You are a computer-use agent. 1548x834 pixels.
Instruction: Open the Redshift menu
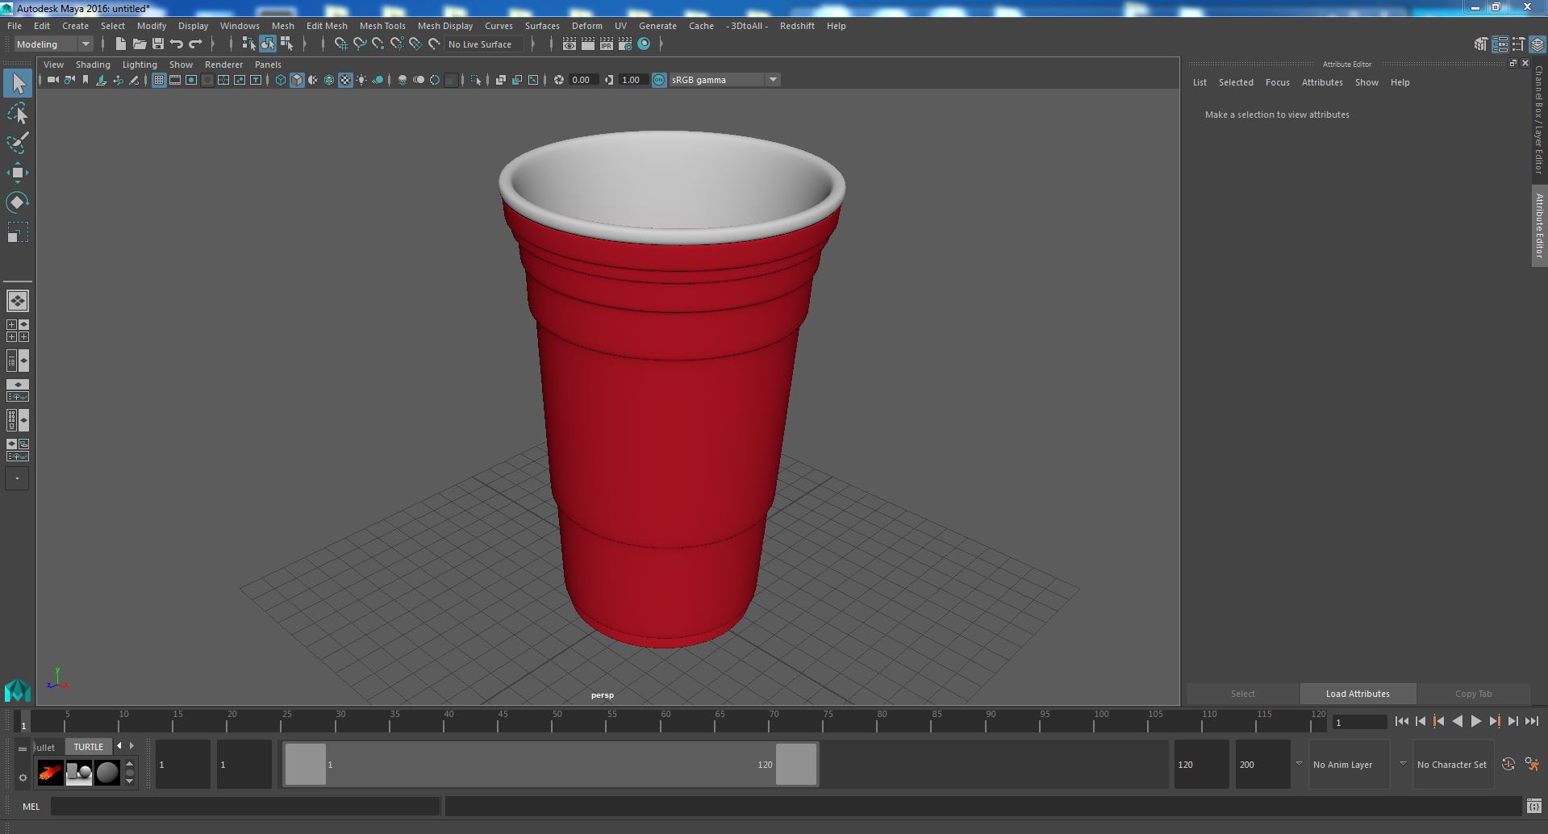(x=797, y=26)
